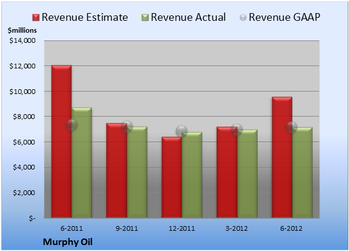
Task: Select the Revenue GAAP legend label
Action: click(x=284, y=17)
